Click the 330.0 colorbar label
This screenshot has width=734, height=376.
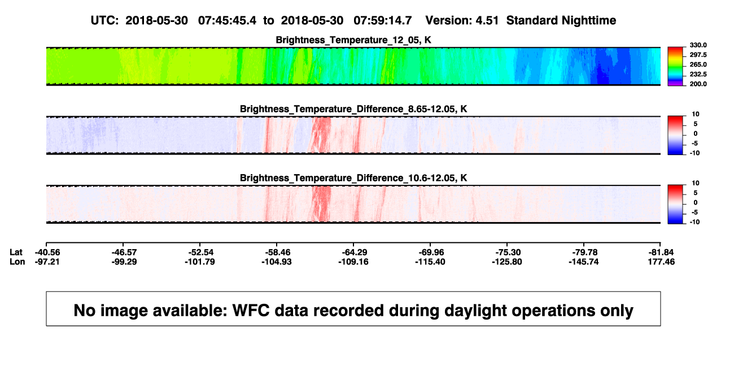pyautogui.click(x=698, y=45)
